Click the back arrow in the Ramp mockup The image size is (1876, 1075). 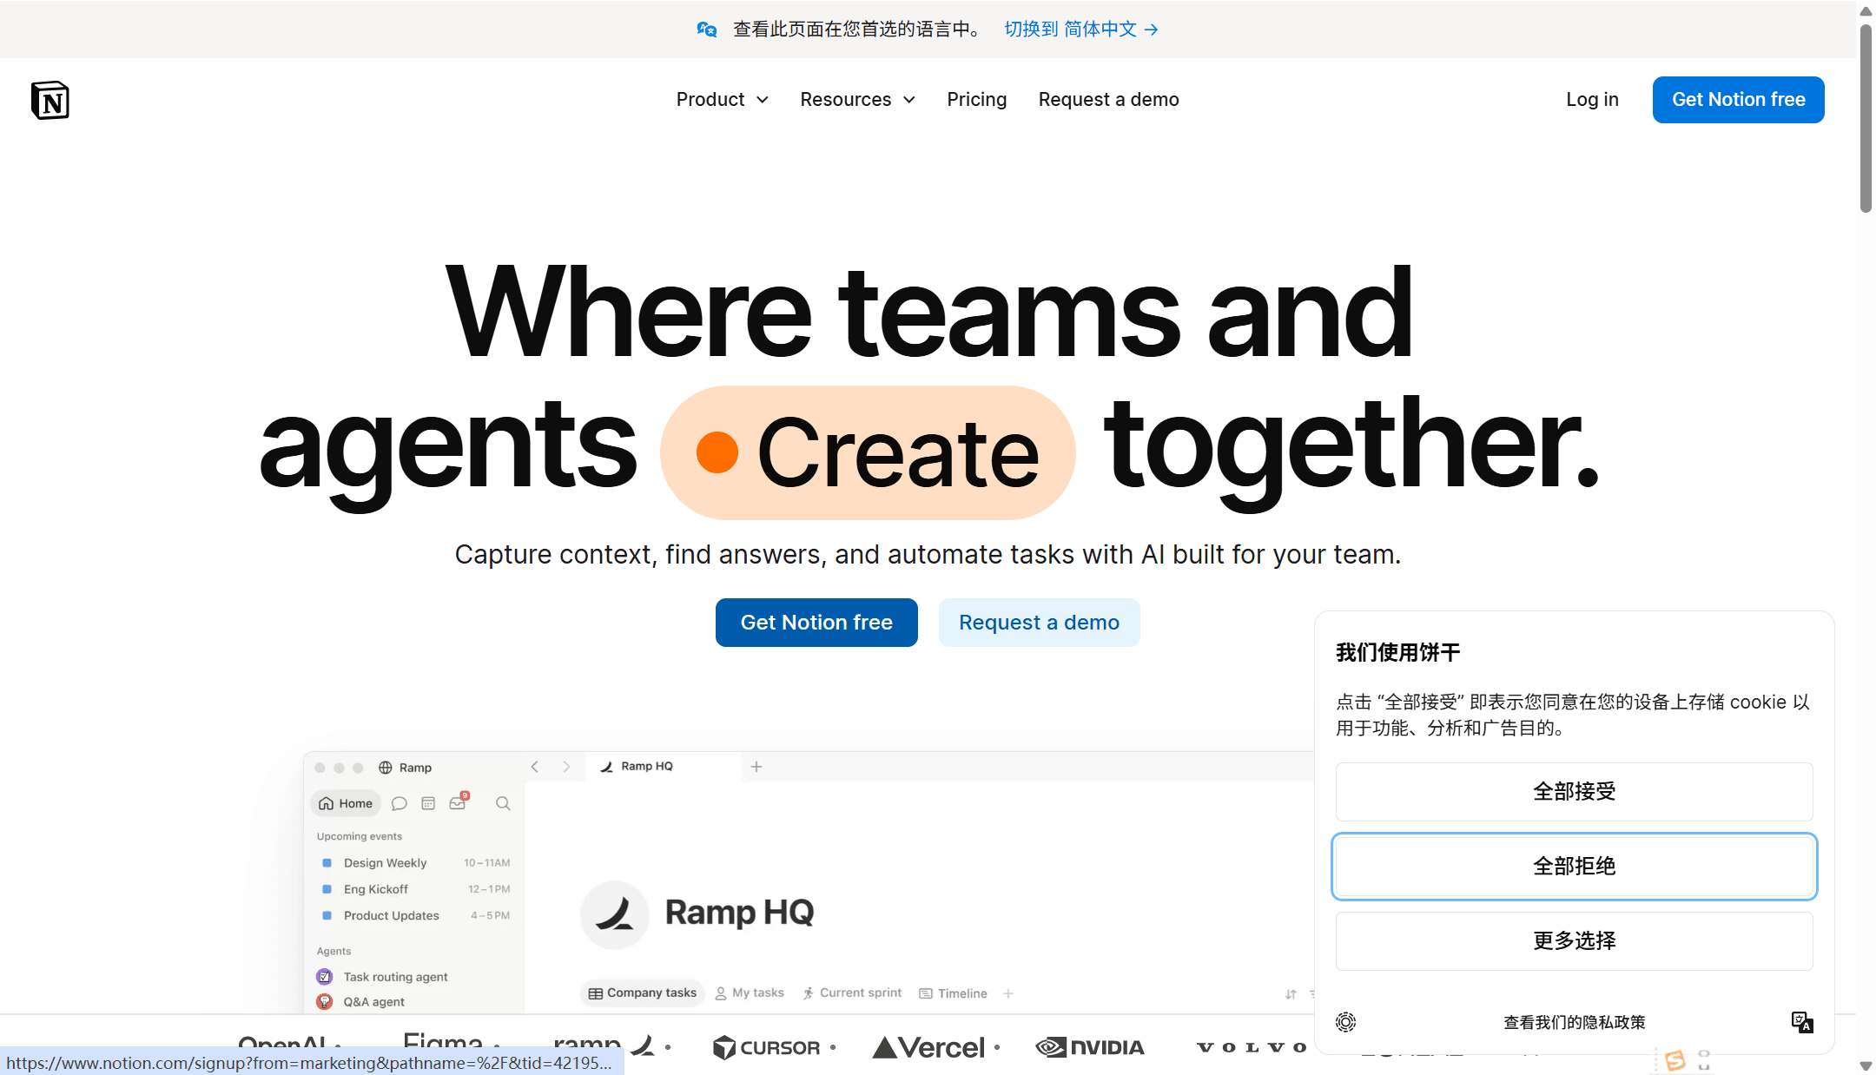[x=535, y=767]
